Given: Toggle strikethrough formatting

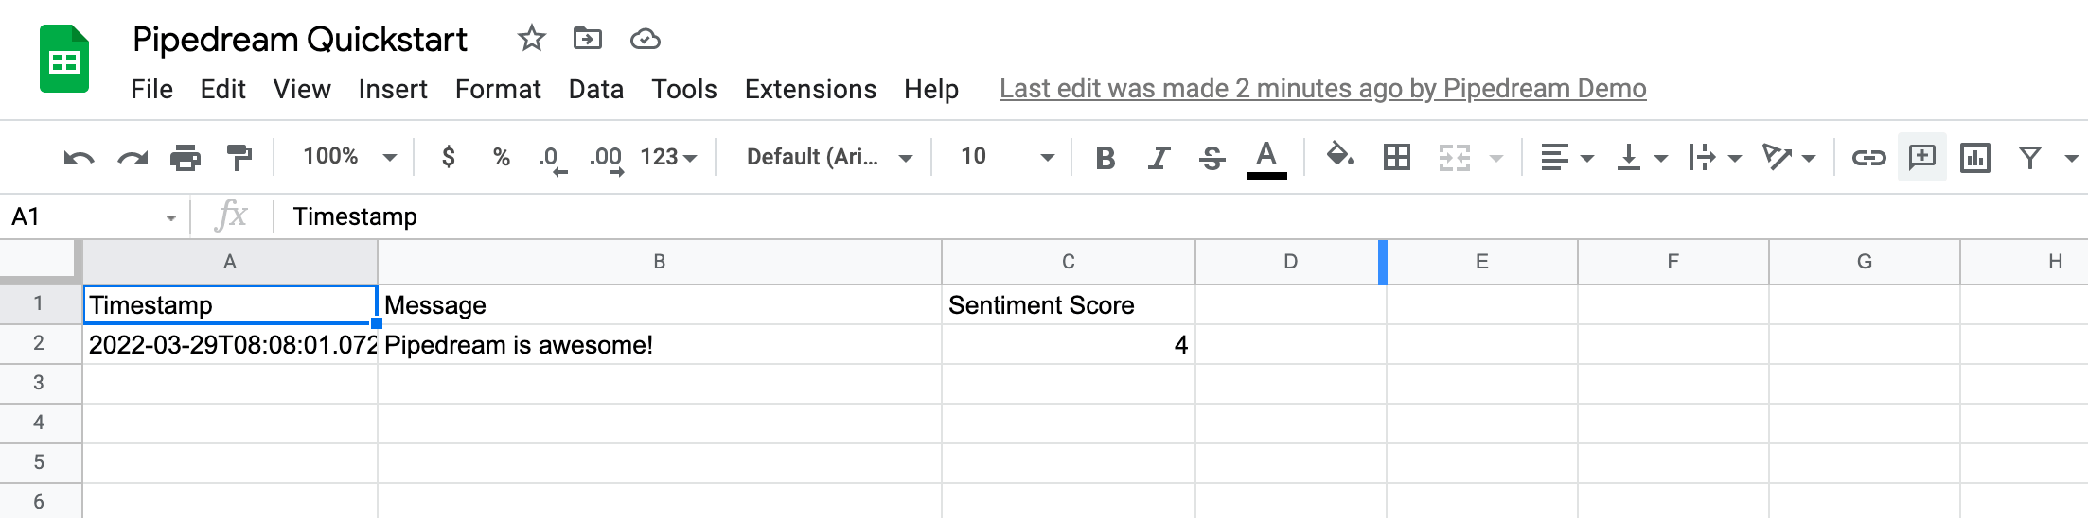Looking at the screenshot, I should coord(1212,157).
